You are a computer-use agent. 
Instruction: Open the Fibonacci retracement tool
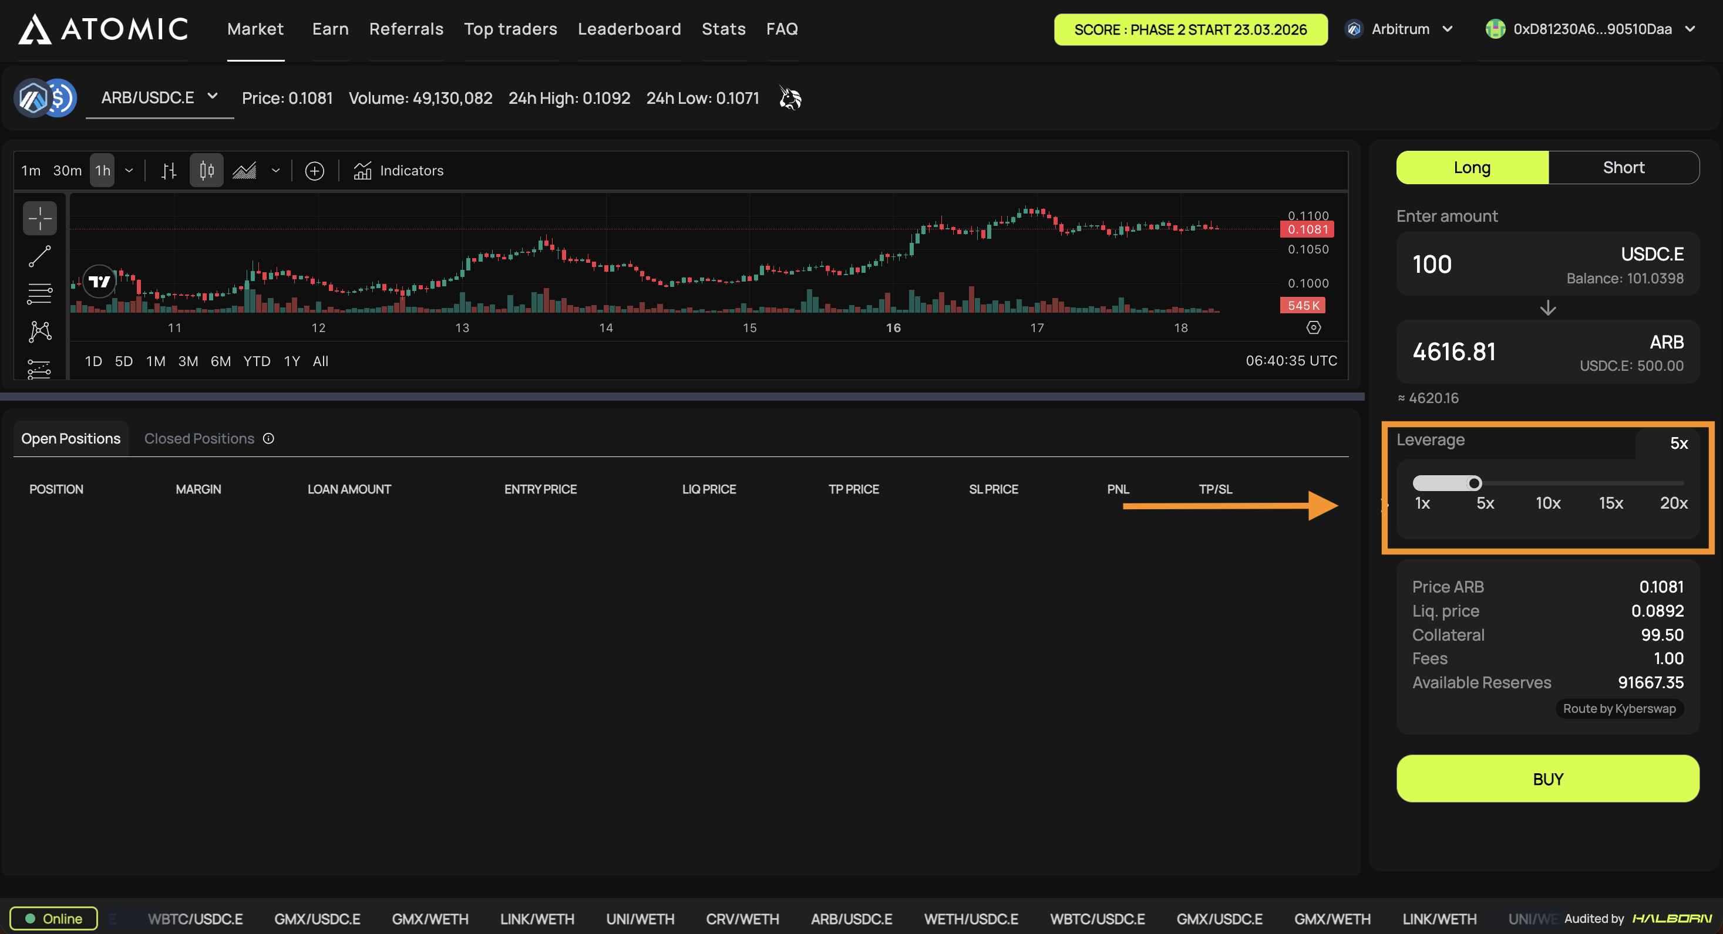39,293
